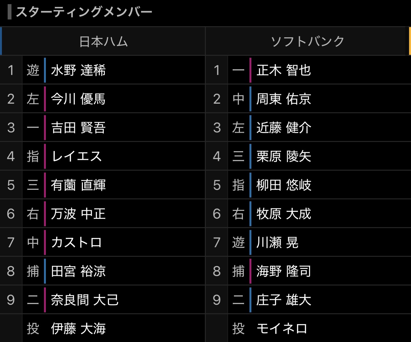Open player 水野 達稀 profile
The image size is (411, 342).
point(78,70)
